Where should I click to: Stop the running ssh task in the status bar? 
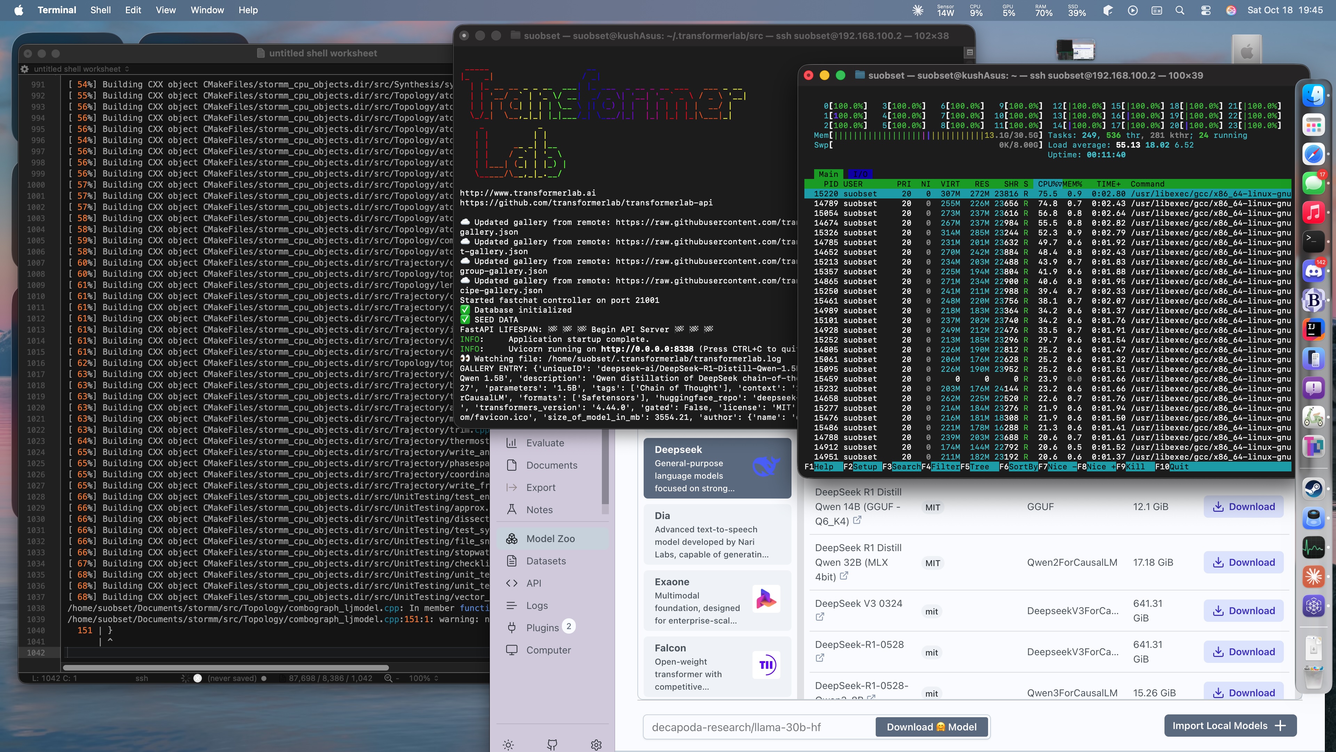(x=197, y=678)
